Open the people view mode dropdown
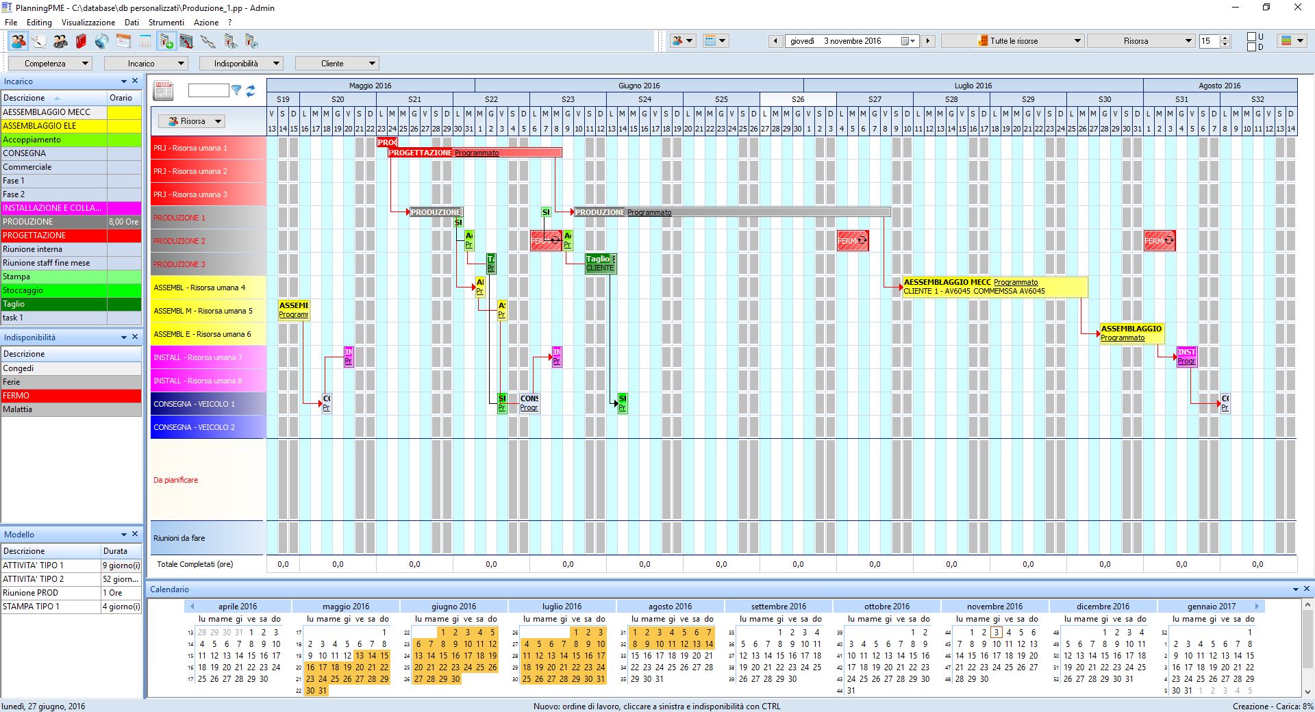 683,41
